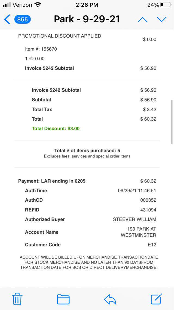Tap the 193 PARK AT WESTMINSTER address
174x310 pixels.
[x=139, y=232]
